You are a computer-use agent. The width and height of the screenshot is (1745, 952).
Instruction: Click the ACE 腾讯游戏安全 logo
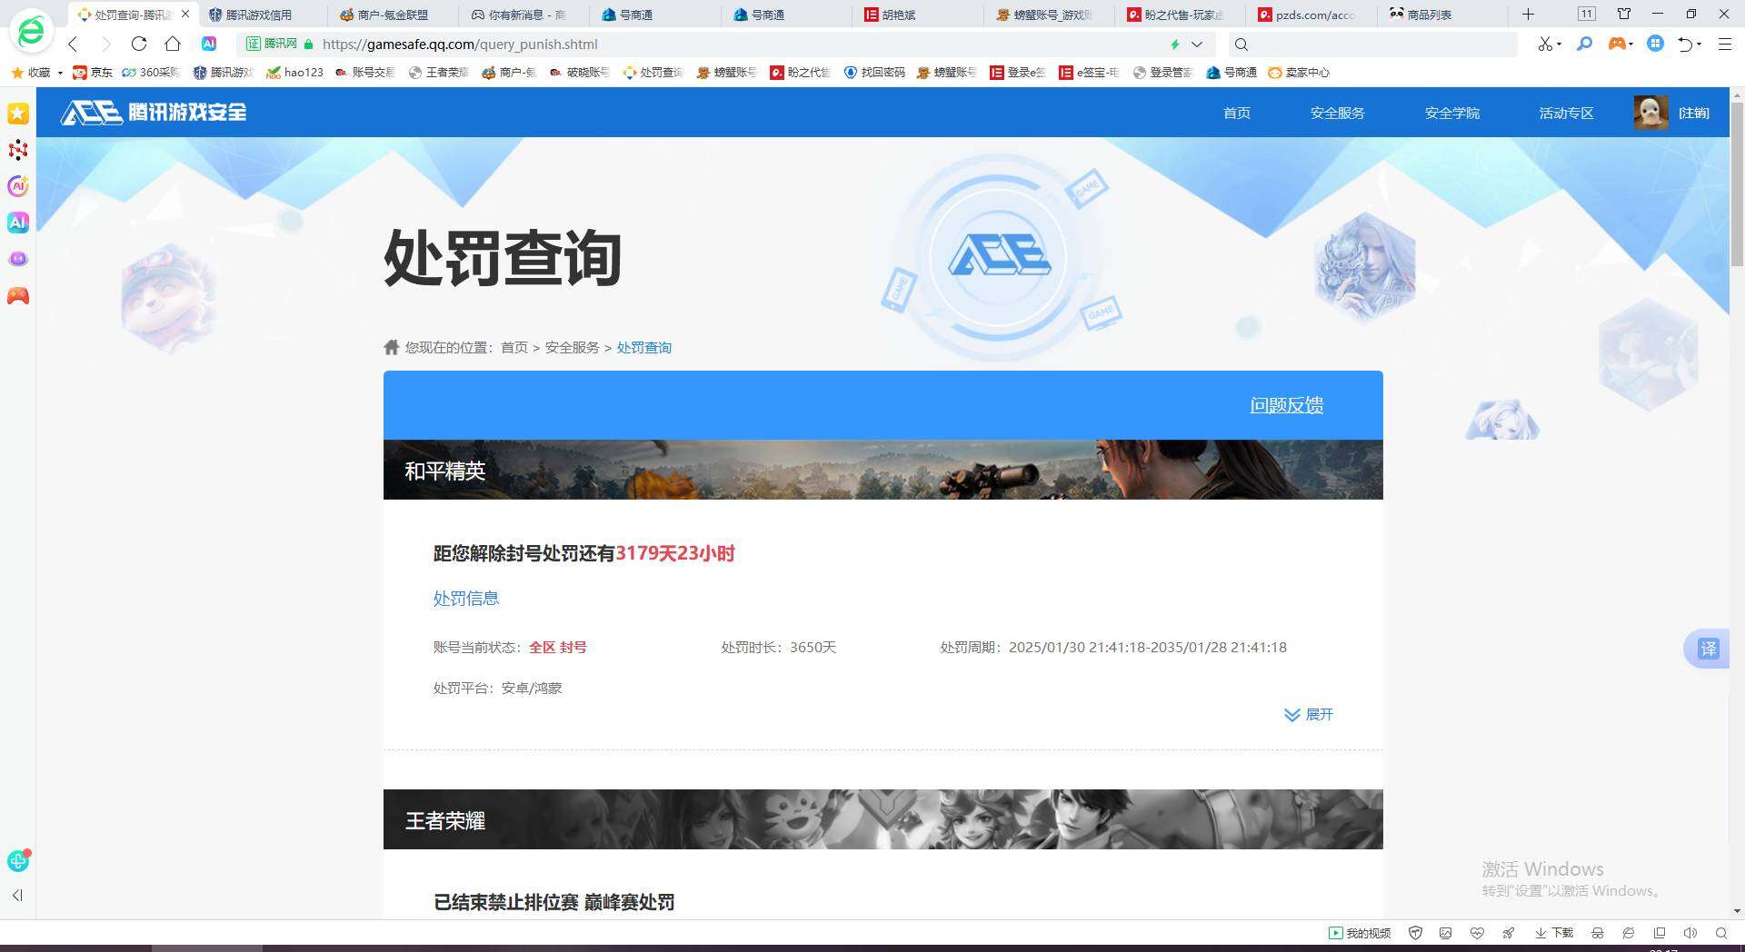point(154,112)
